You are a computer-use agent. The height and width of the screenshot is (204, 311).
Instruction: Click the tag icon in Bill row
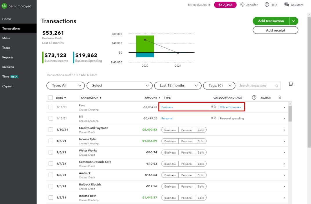(215, 118)
